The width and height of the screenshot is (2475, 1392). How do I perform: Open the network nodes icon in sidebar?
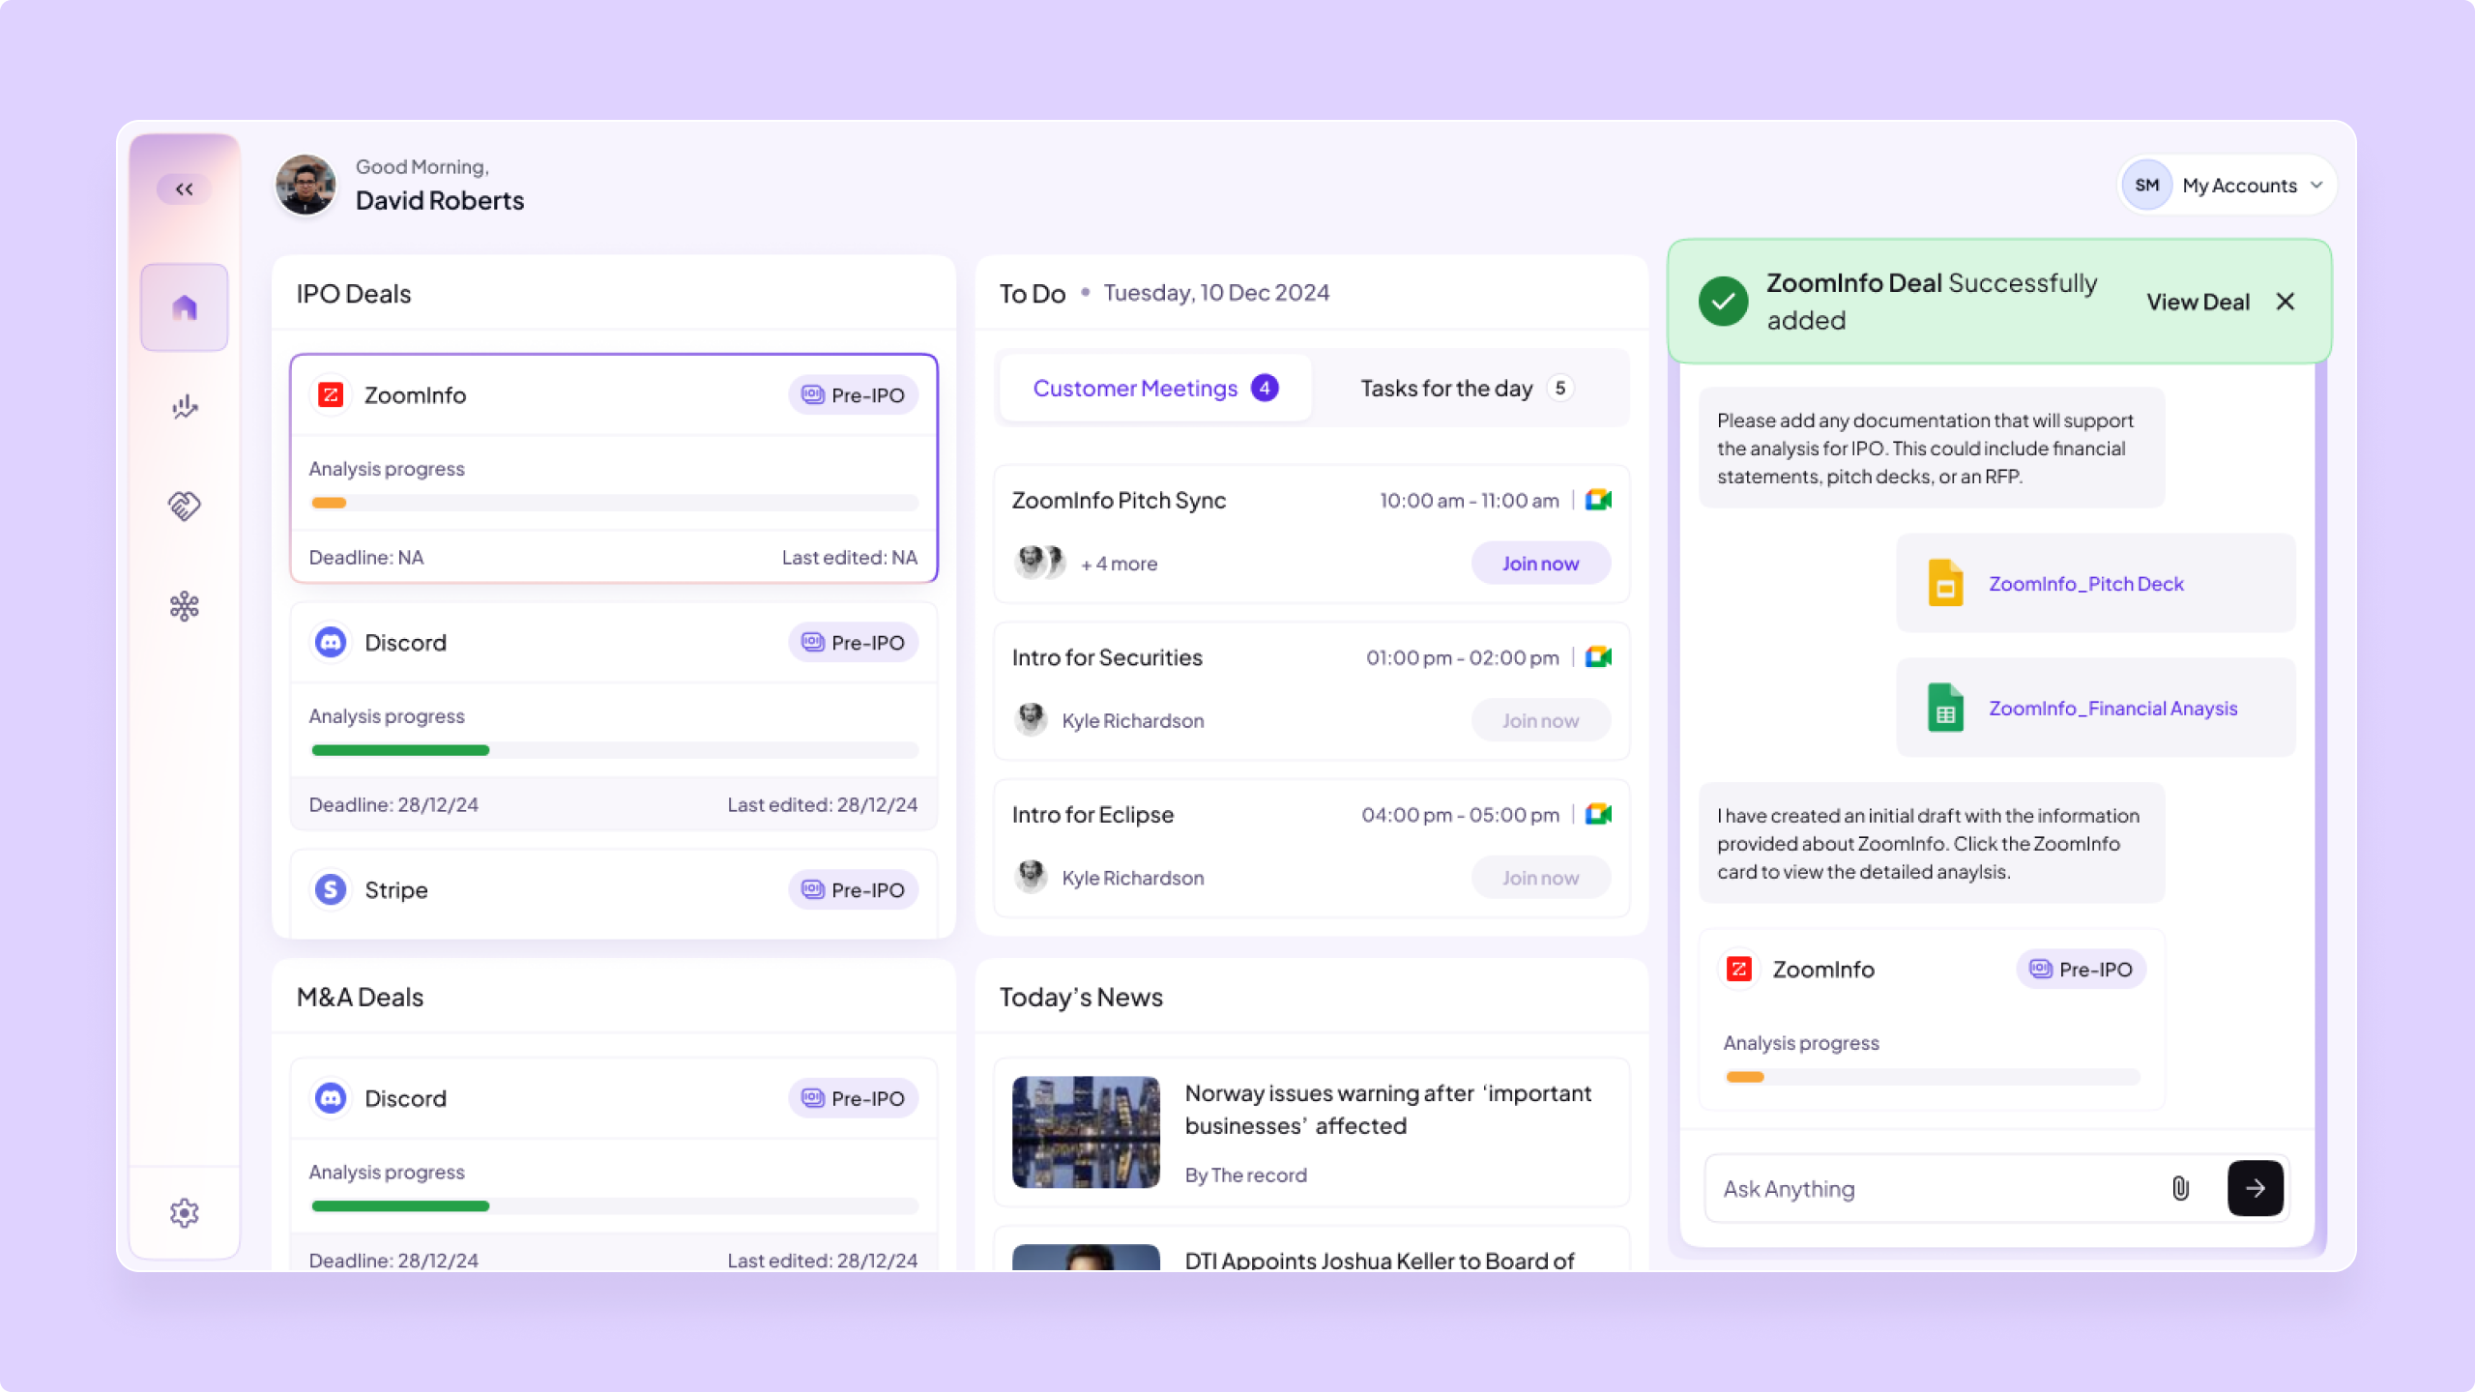coord(184,606)
